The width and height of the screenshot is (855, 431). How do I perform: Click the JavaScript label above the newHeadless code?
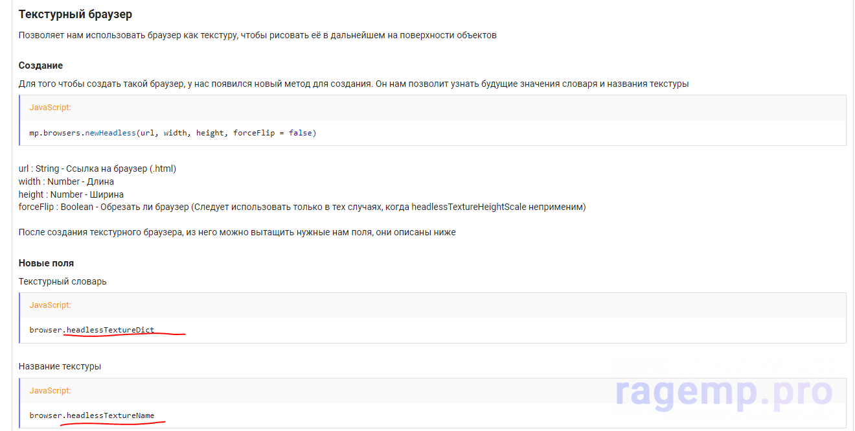point(50,108)
